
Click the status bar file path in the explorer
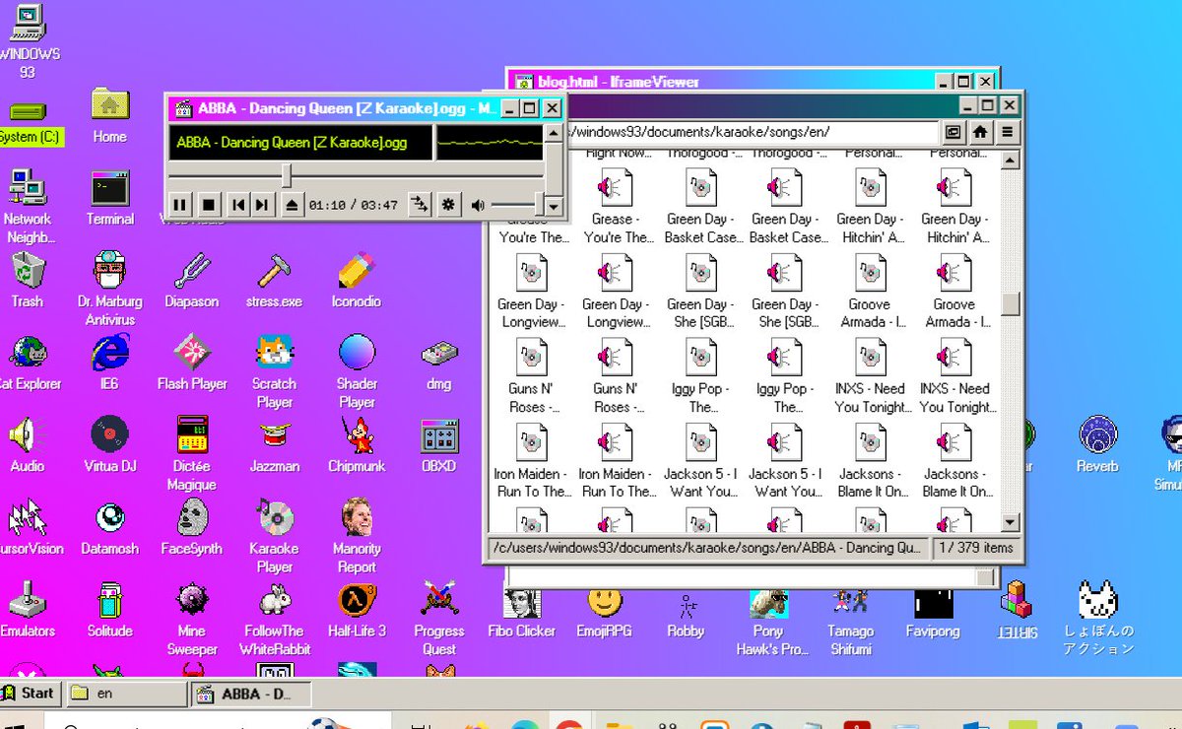tap(707, 548)
